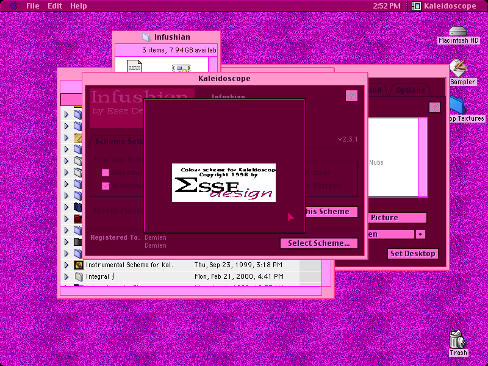Viewport: 488px width, 366px height.
Task: Click the Integral ƒ folder name
Action: pos(100,276)
